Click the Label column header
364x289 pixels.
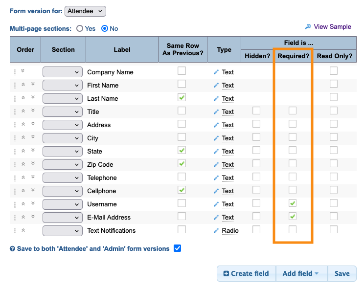tap(122, 49)
